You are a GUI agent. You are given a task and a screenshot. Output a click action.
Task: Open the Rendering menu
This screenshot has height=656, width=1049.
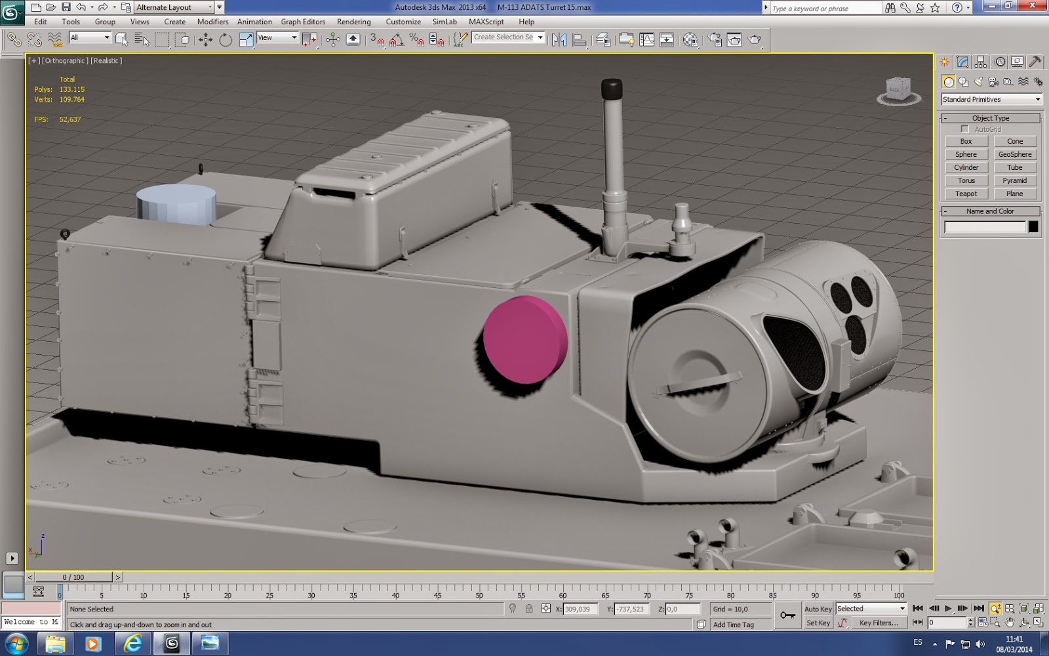pyautogui.click(x=353, y=22)
